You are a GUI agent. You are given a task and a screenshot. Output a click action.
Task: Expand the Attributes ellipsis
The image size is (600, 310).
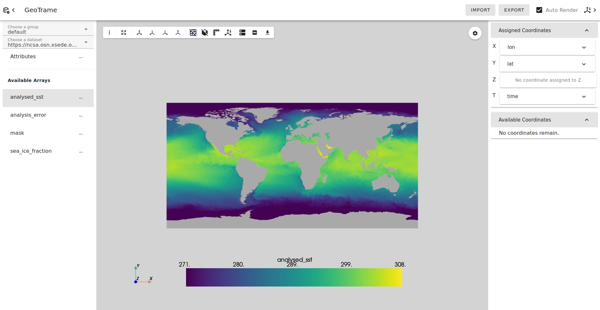(81, 57)
